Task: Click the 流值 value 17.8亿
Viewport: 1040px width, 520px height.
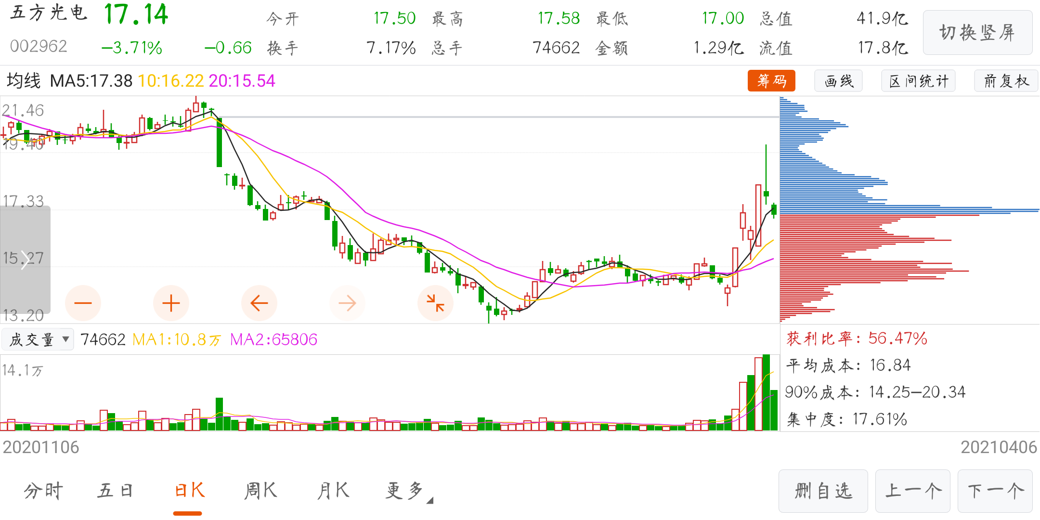Action: point(883,48)
